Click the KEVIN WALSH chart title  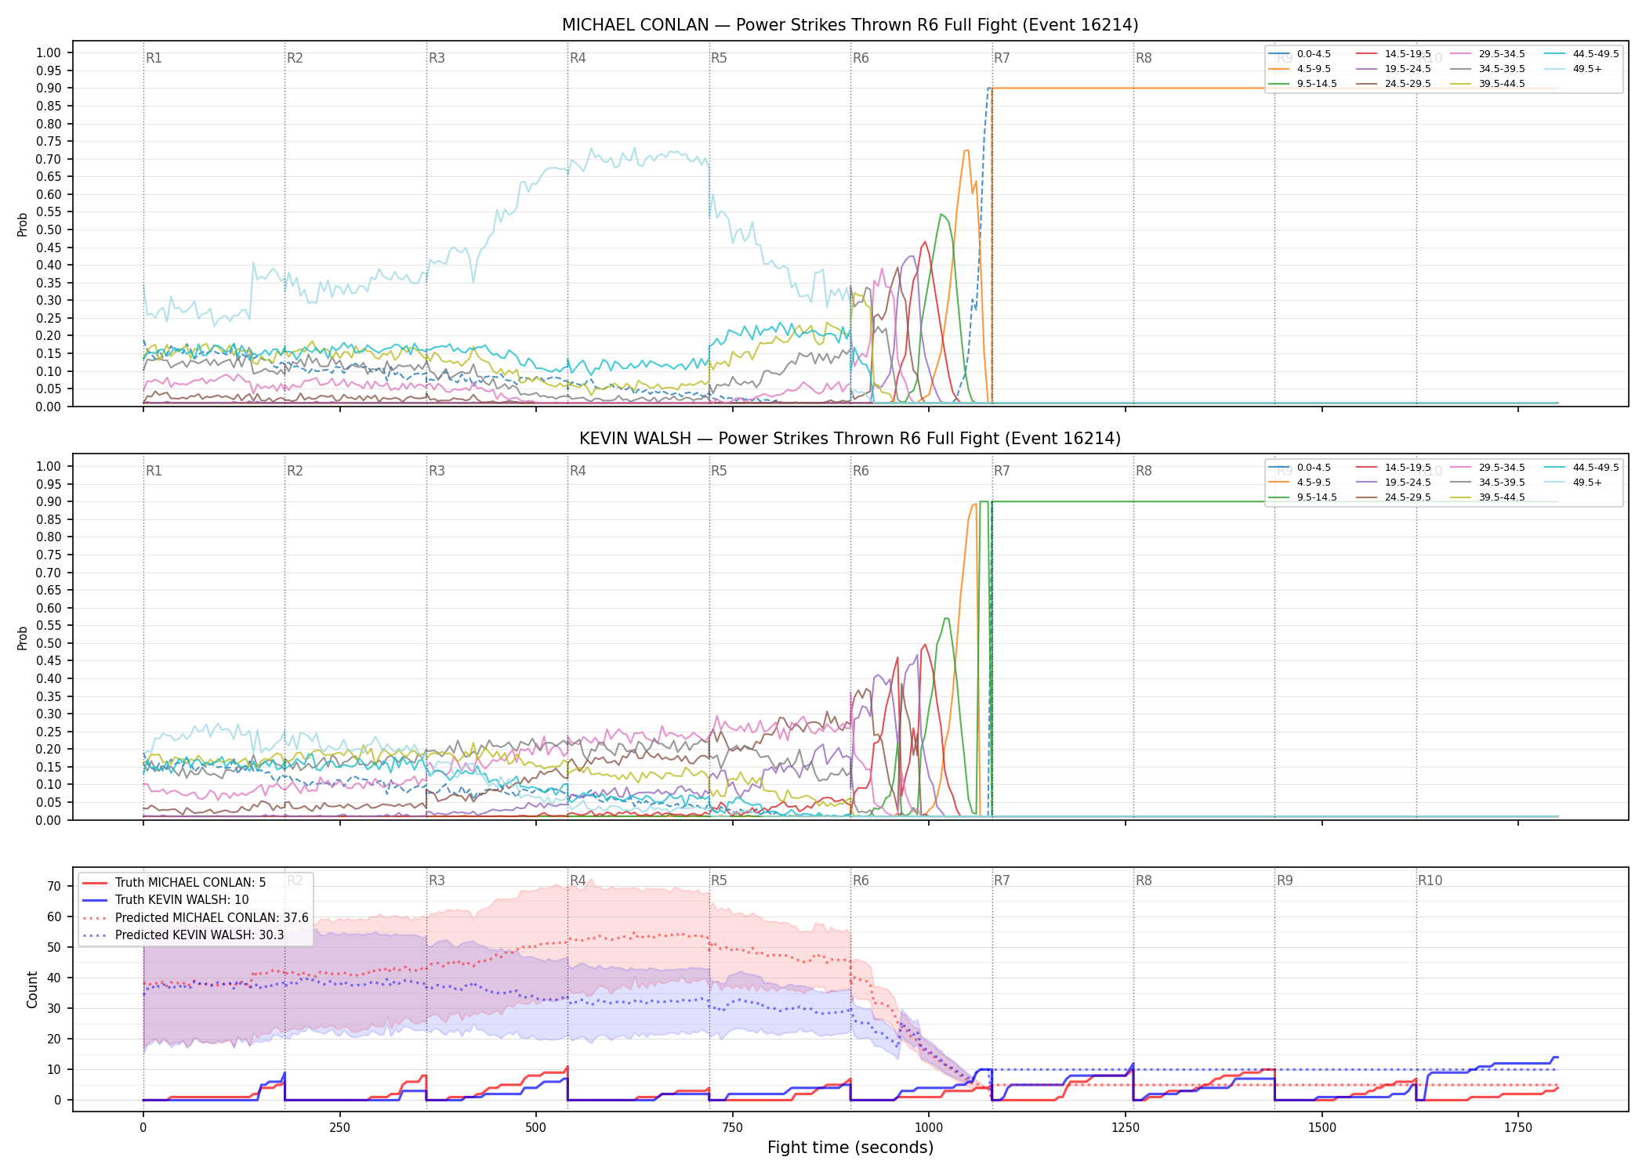850,439
